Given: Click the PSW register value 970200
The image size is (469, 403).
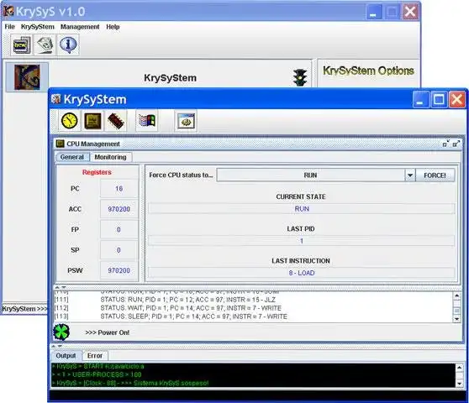Looking at the screenshot, I should click(x=119, y=270).
